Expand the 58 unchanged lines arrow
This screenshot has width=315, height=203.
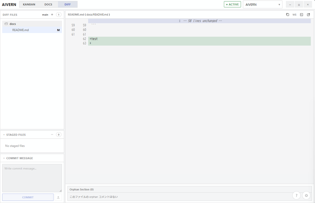180,21
